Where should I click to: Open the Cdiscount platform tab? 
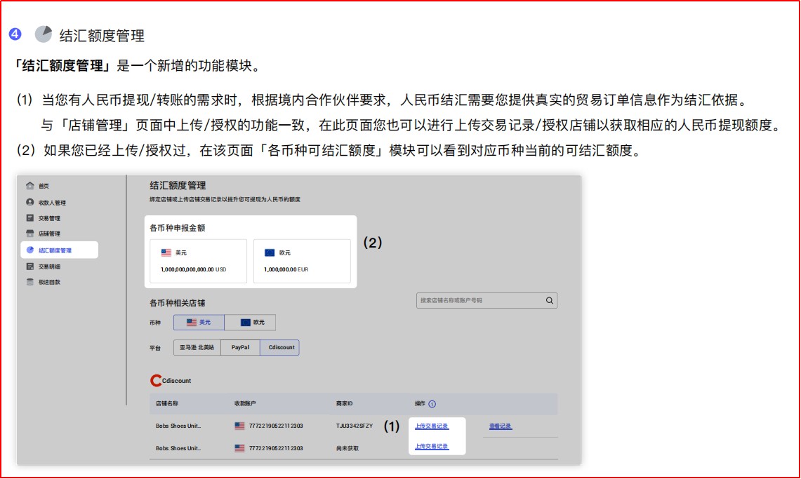280,347
